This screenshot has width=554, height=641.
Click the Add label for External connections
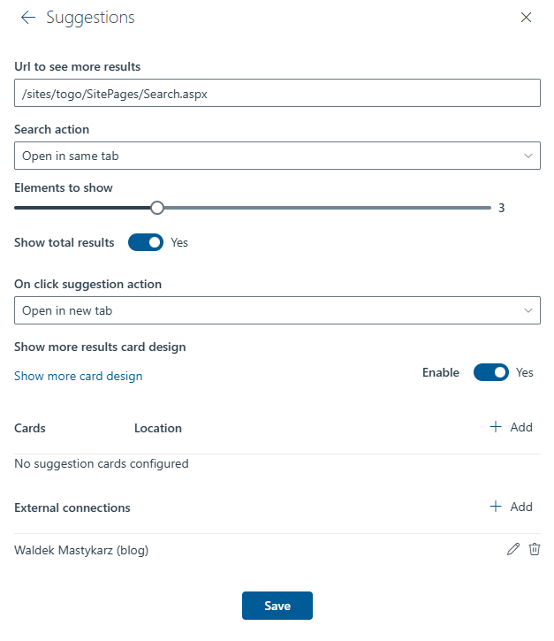pos(521,507)
